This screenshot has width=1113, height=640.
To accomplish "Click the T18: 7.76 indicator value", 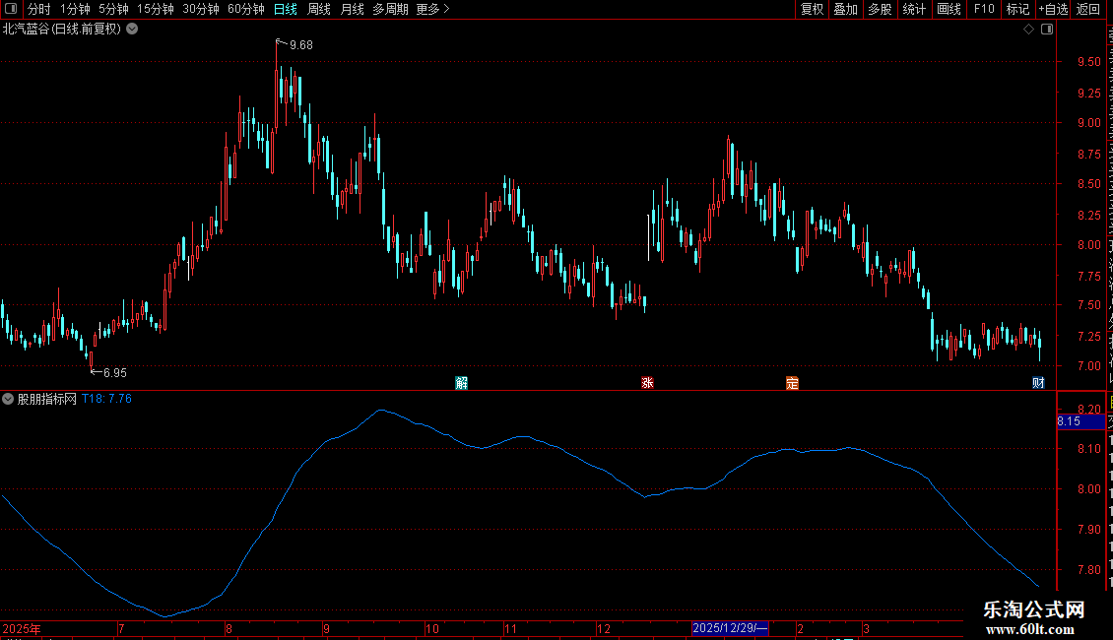I will [x=106, y=399].
